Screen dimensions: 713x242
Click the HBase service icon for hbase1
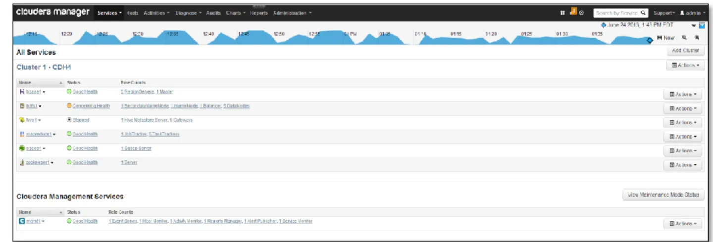[21, 92]
